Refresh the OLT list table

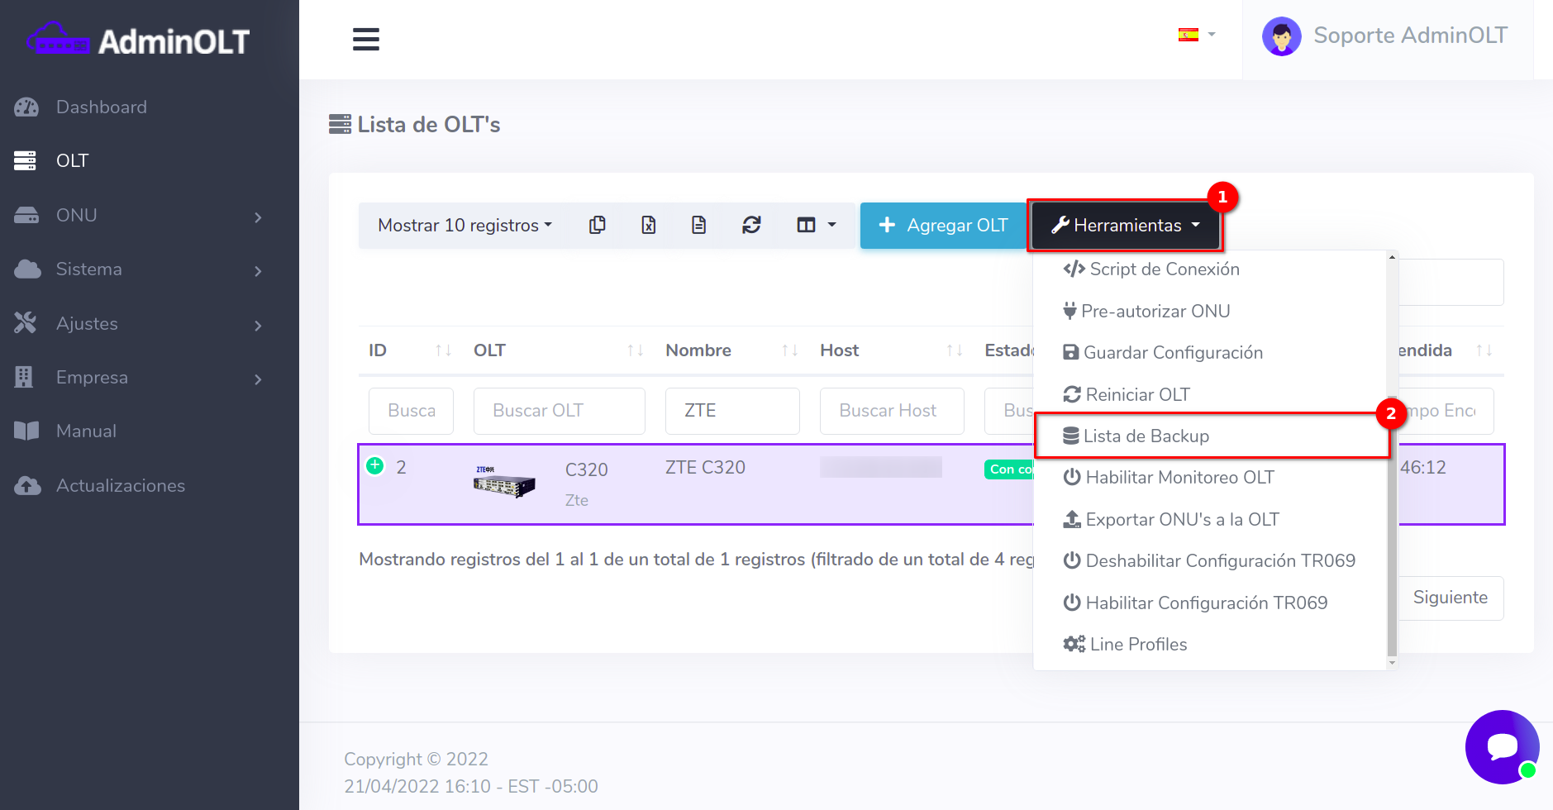pyautogui.click(x=750, y=225)
